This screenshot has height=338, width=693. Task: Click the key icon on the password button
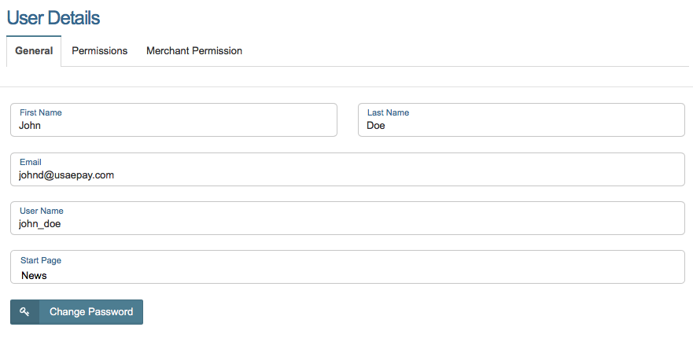[24, 312]
